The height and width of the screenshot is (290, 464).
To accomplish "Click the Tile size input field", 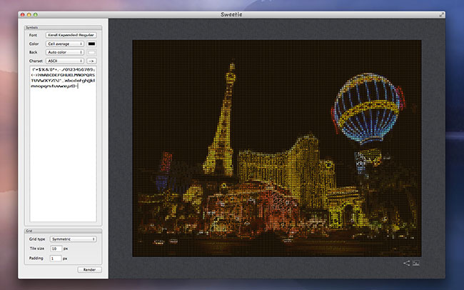I will tap(56, 248).
